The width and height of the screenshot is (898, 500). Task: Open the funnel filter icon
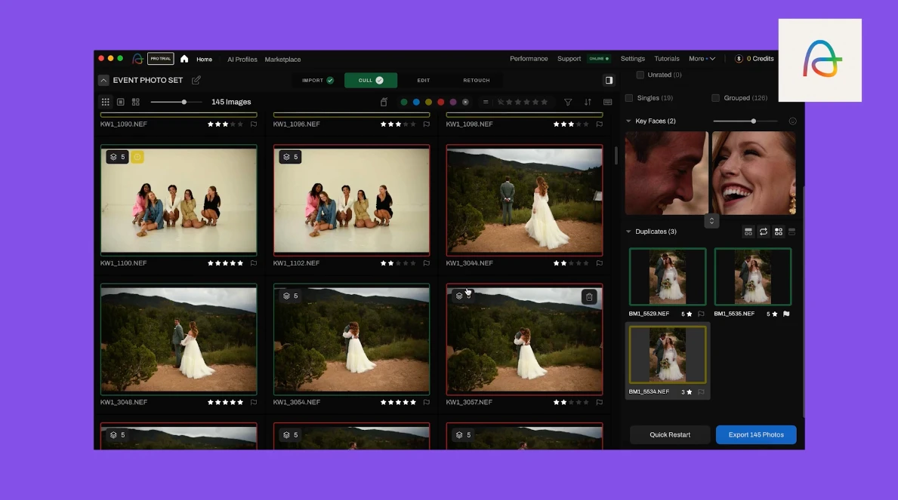[x=568, y=103]
